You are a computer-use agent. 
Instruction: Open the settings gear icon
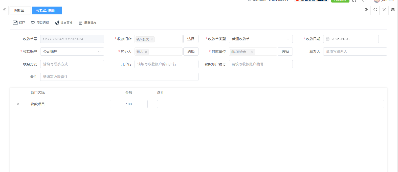[x=393, y=10]
